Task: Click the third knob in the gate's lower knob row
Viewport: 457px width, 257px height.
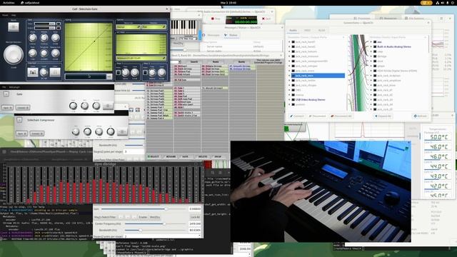Action: [55, 53]
